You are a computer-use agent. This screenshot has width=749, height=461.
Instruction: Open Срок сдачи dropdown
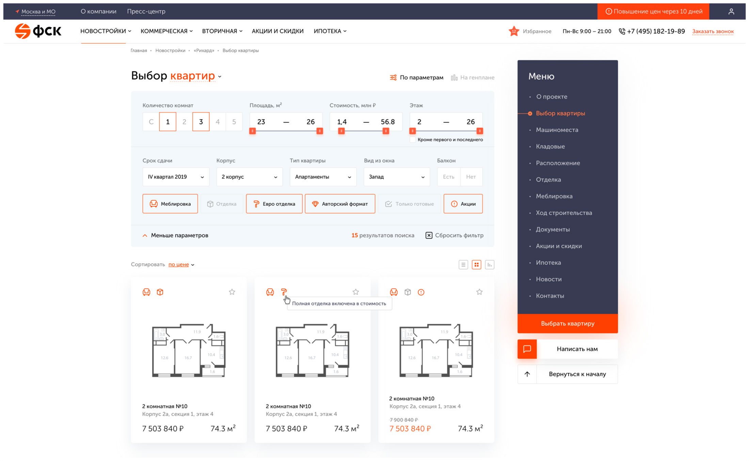[176, 177]
